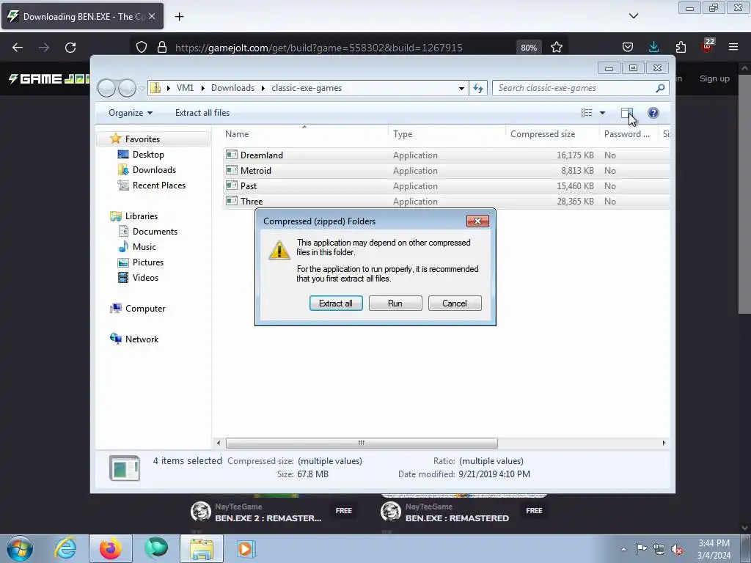This screenshot has width=751, height=563.
Task: Open the Firefox downloads panel
Action: pos(653,47)
